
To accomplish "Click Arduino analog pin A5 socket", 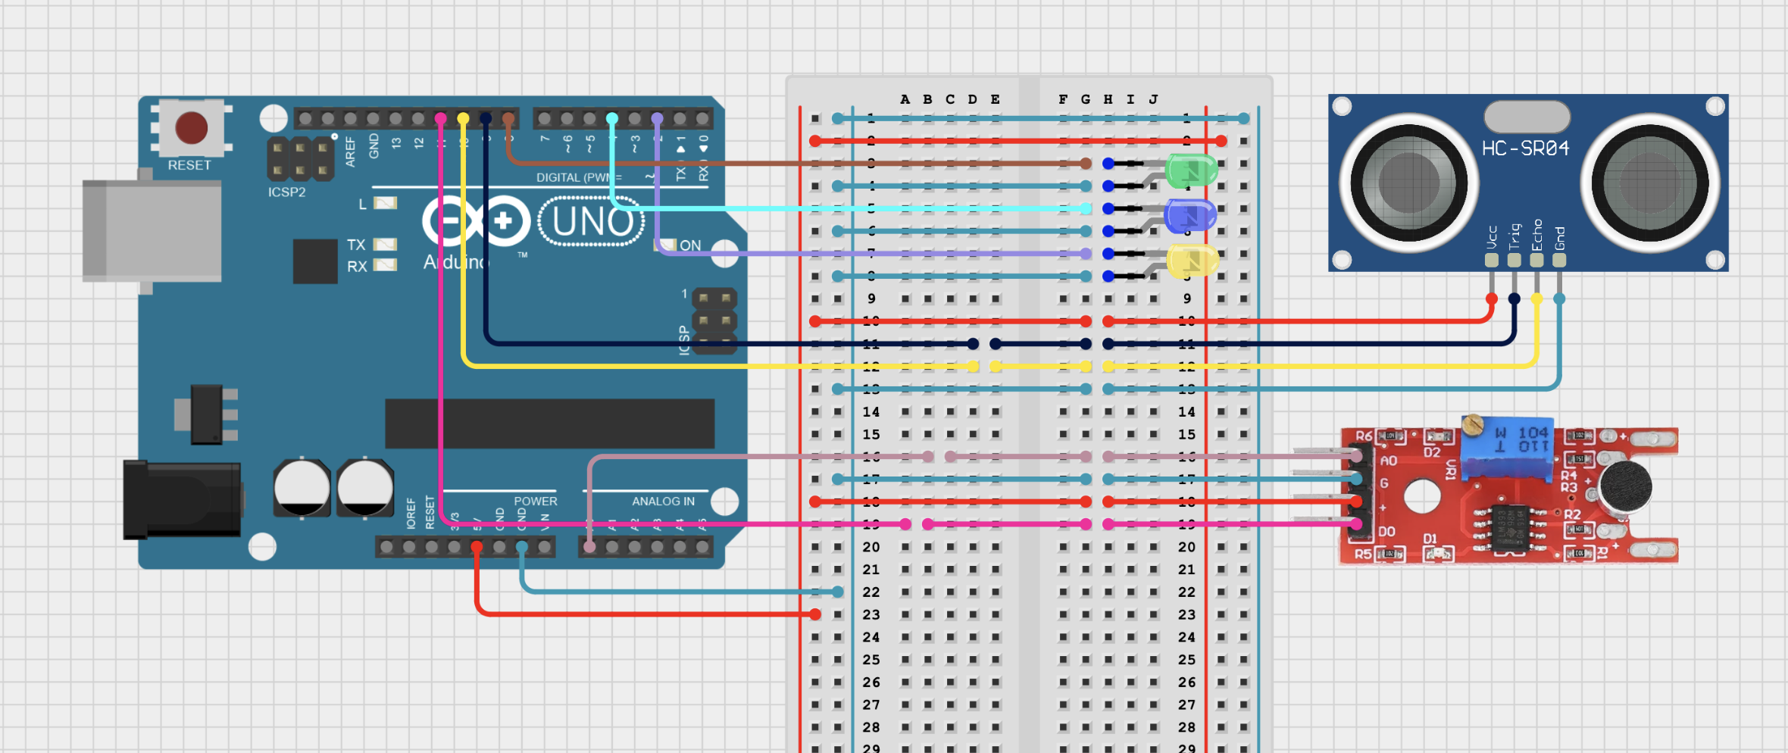I will [x=702, y=546].
